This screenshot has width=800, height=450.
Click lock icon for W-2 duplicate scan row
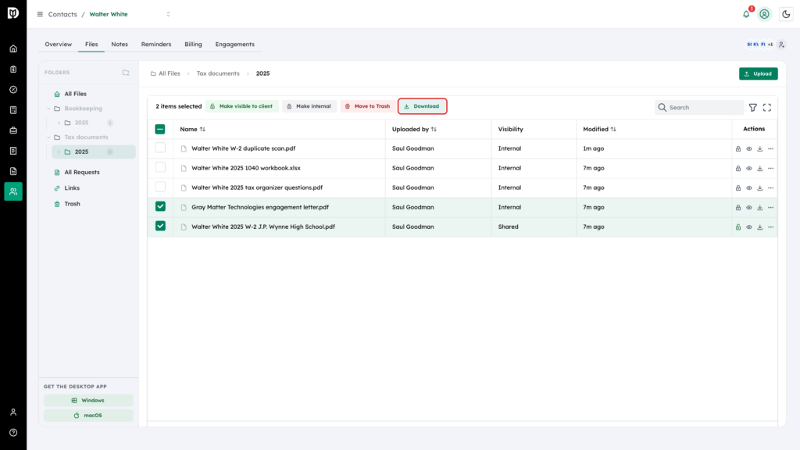click(738, 149)
